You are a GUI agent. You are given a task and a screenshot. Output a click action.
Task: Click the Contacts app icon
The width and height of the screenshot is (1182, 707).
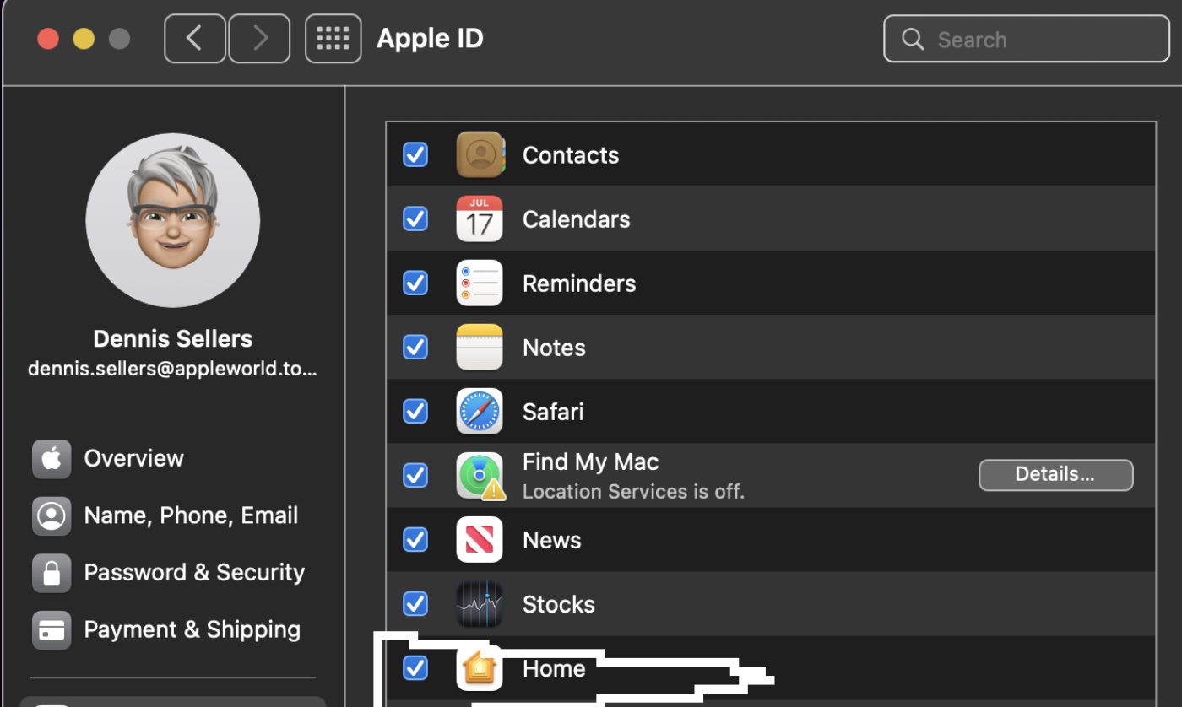coord(480,154)
